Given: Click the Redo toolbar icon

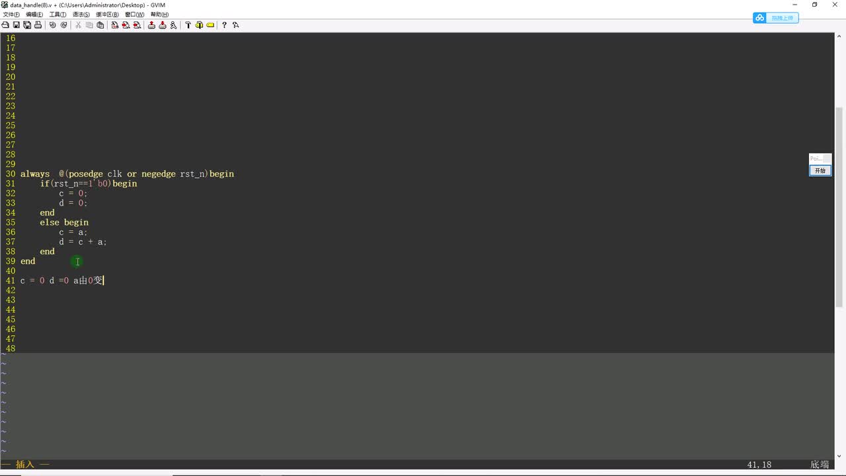Looking at the screenshot, I should (x=63, y=25).
